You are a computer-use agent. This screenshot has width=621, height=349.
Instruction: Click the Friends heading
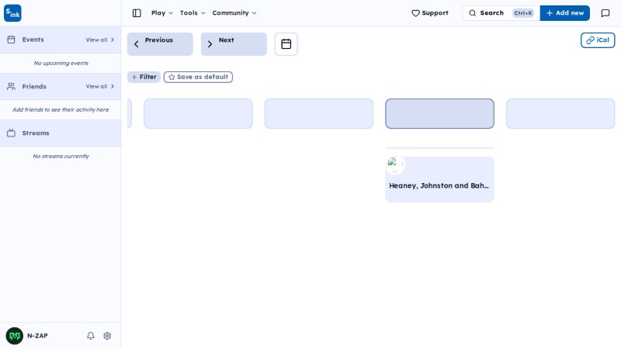click(34, 86)
